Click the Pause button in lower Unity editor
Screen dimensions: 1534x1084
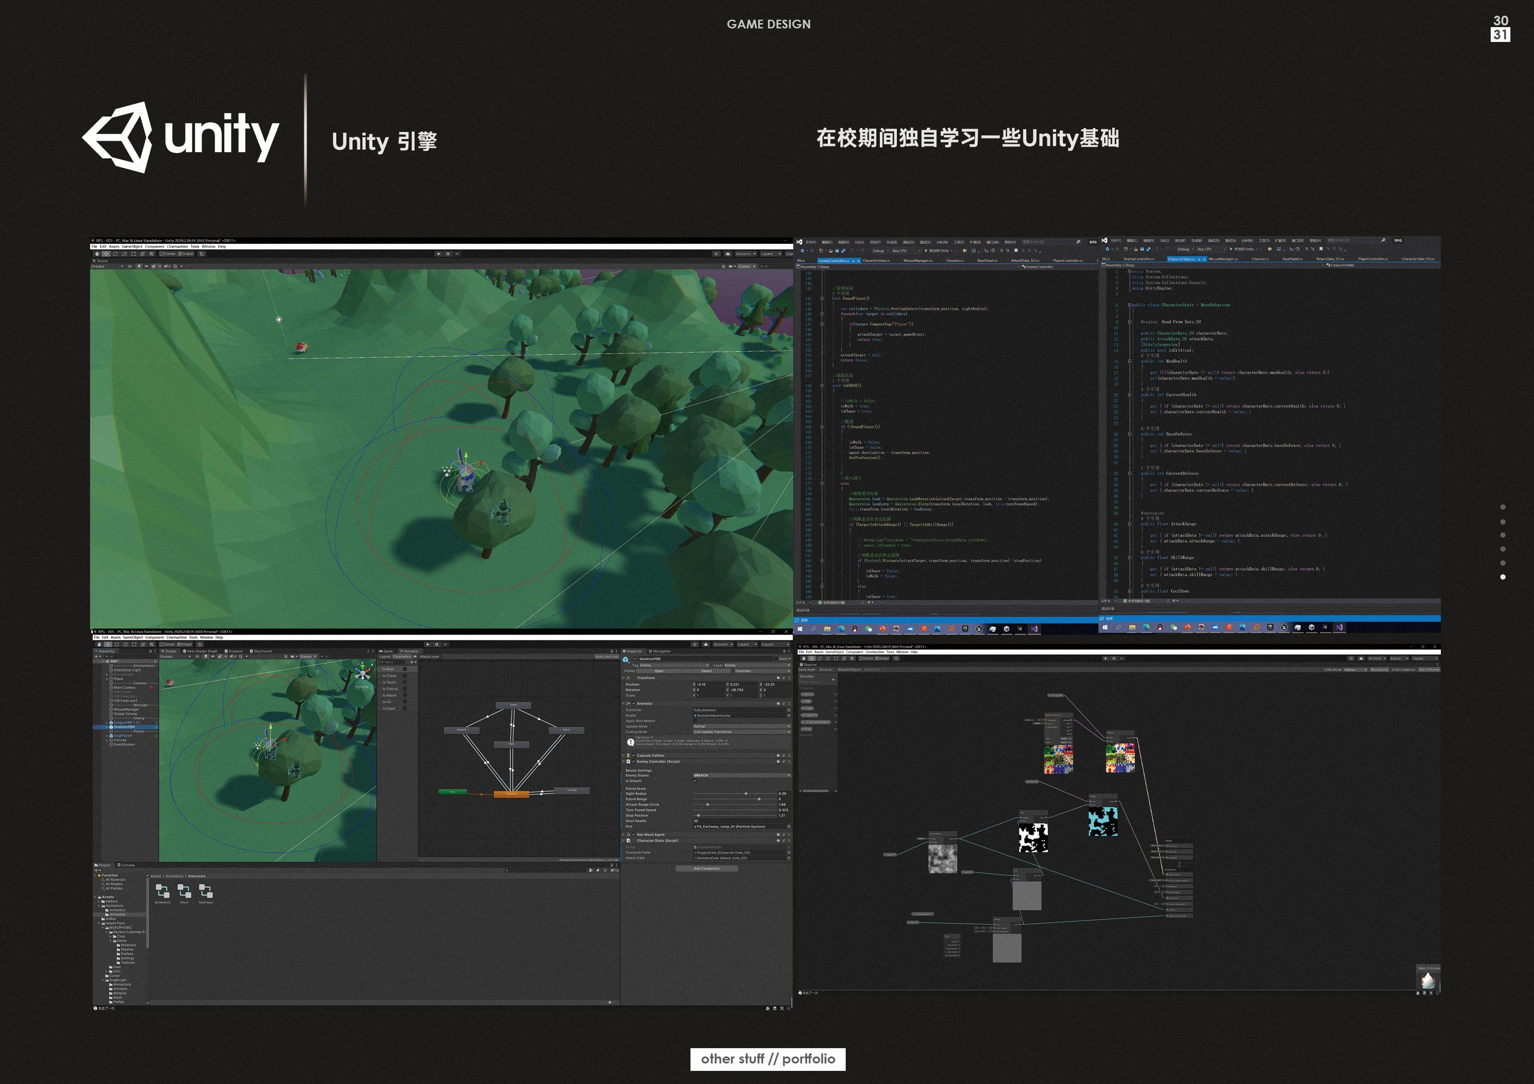pyautogui.click(x=436, y=645)
